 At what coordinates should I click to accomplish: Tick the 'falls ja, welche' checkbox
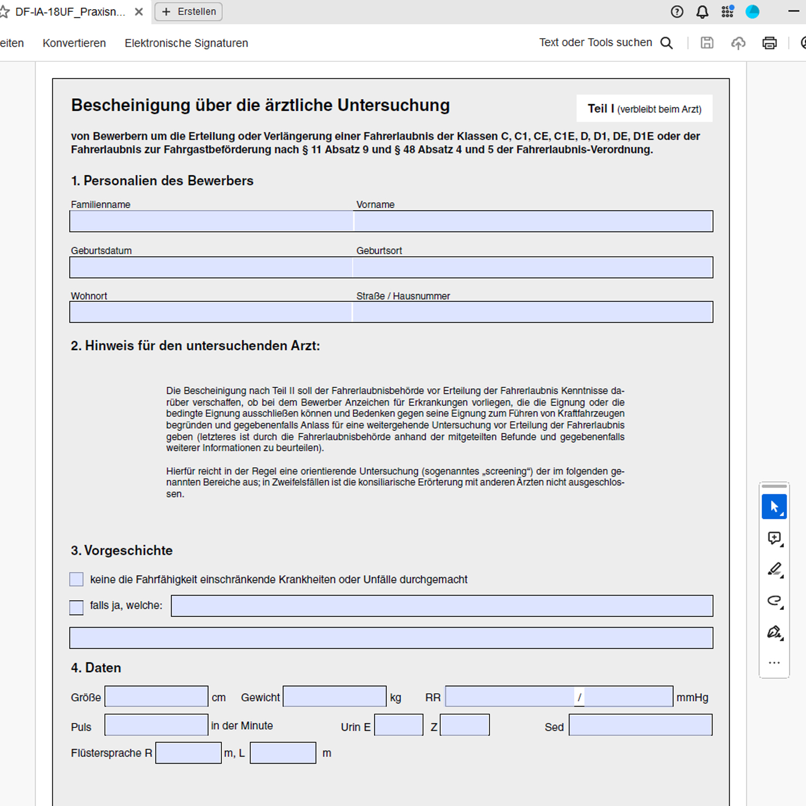pyautogui.click(x=77, y=607)
